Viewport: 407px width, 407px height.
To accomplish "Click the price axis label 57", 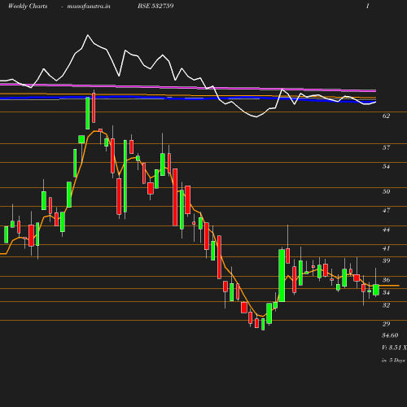I will pos(386,147).
